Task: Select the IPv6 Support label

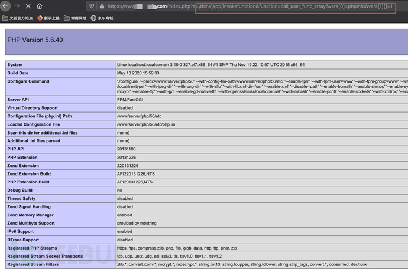Action: click(x=20, y=232)
